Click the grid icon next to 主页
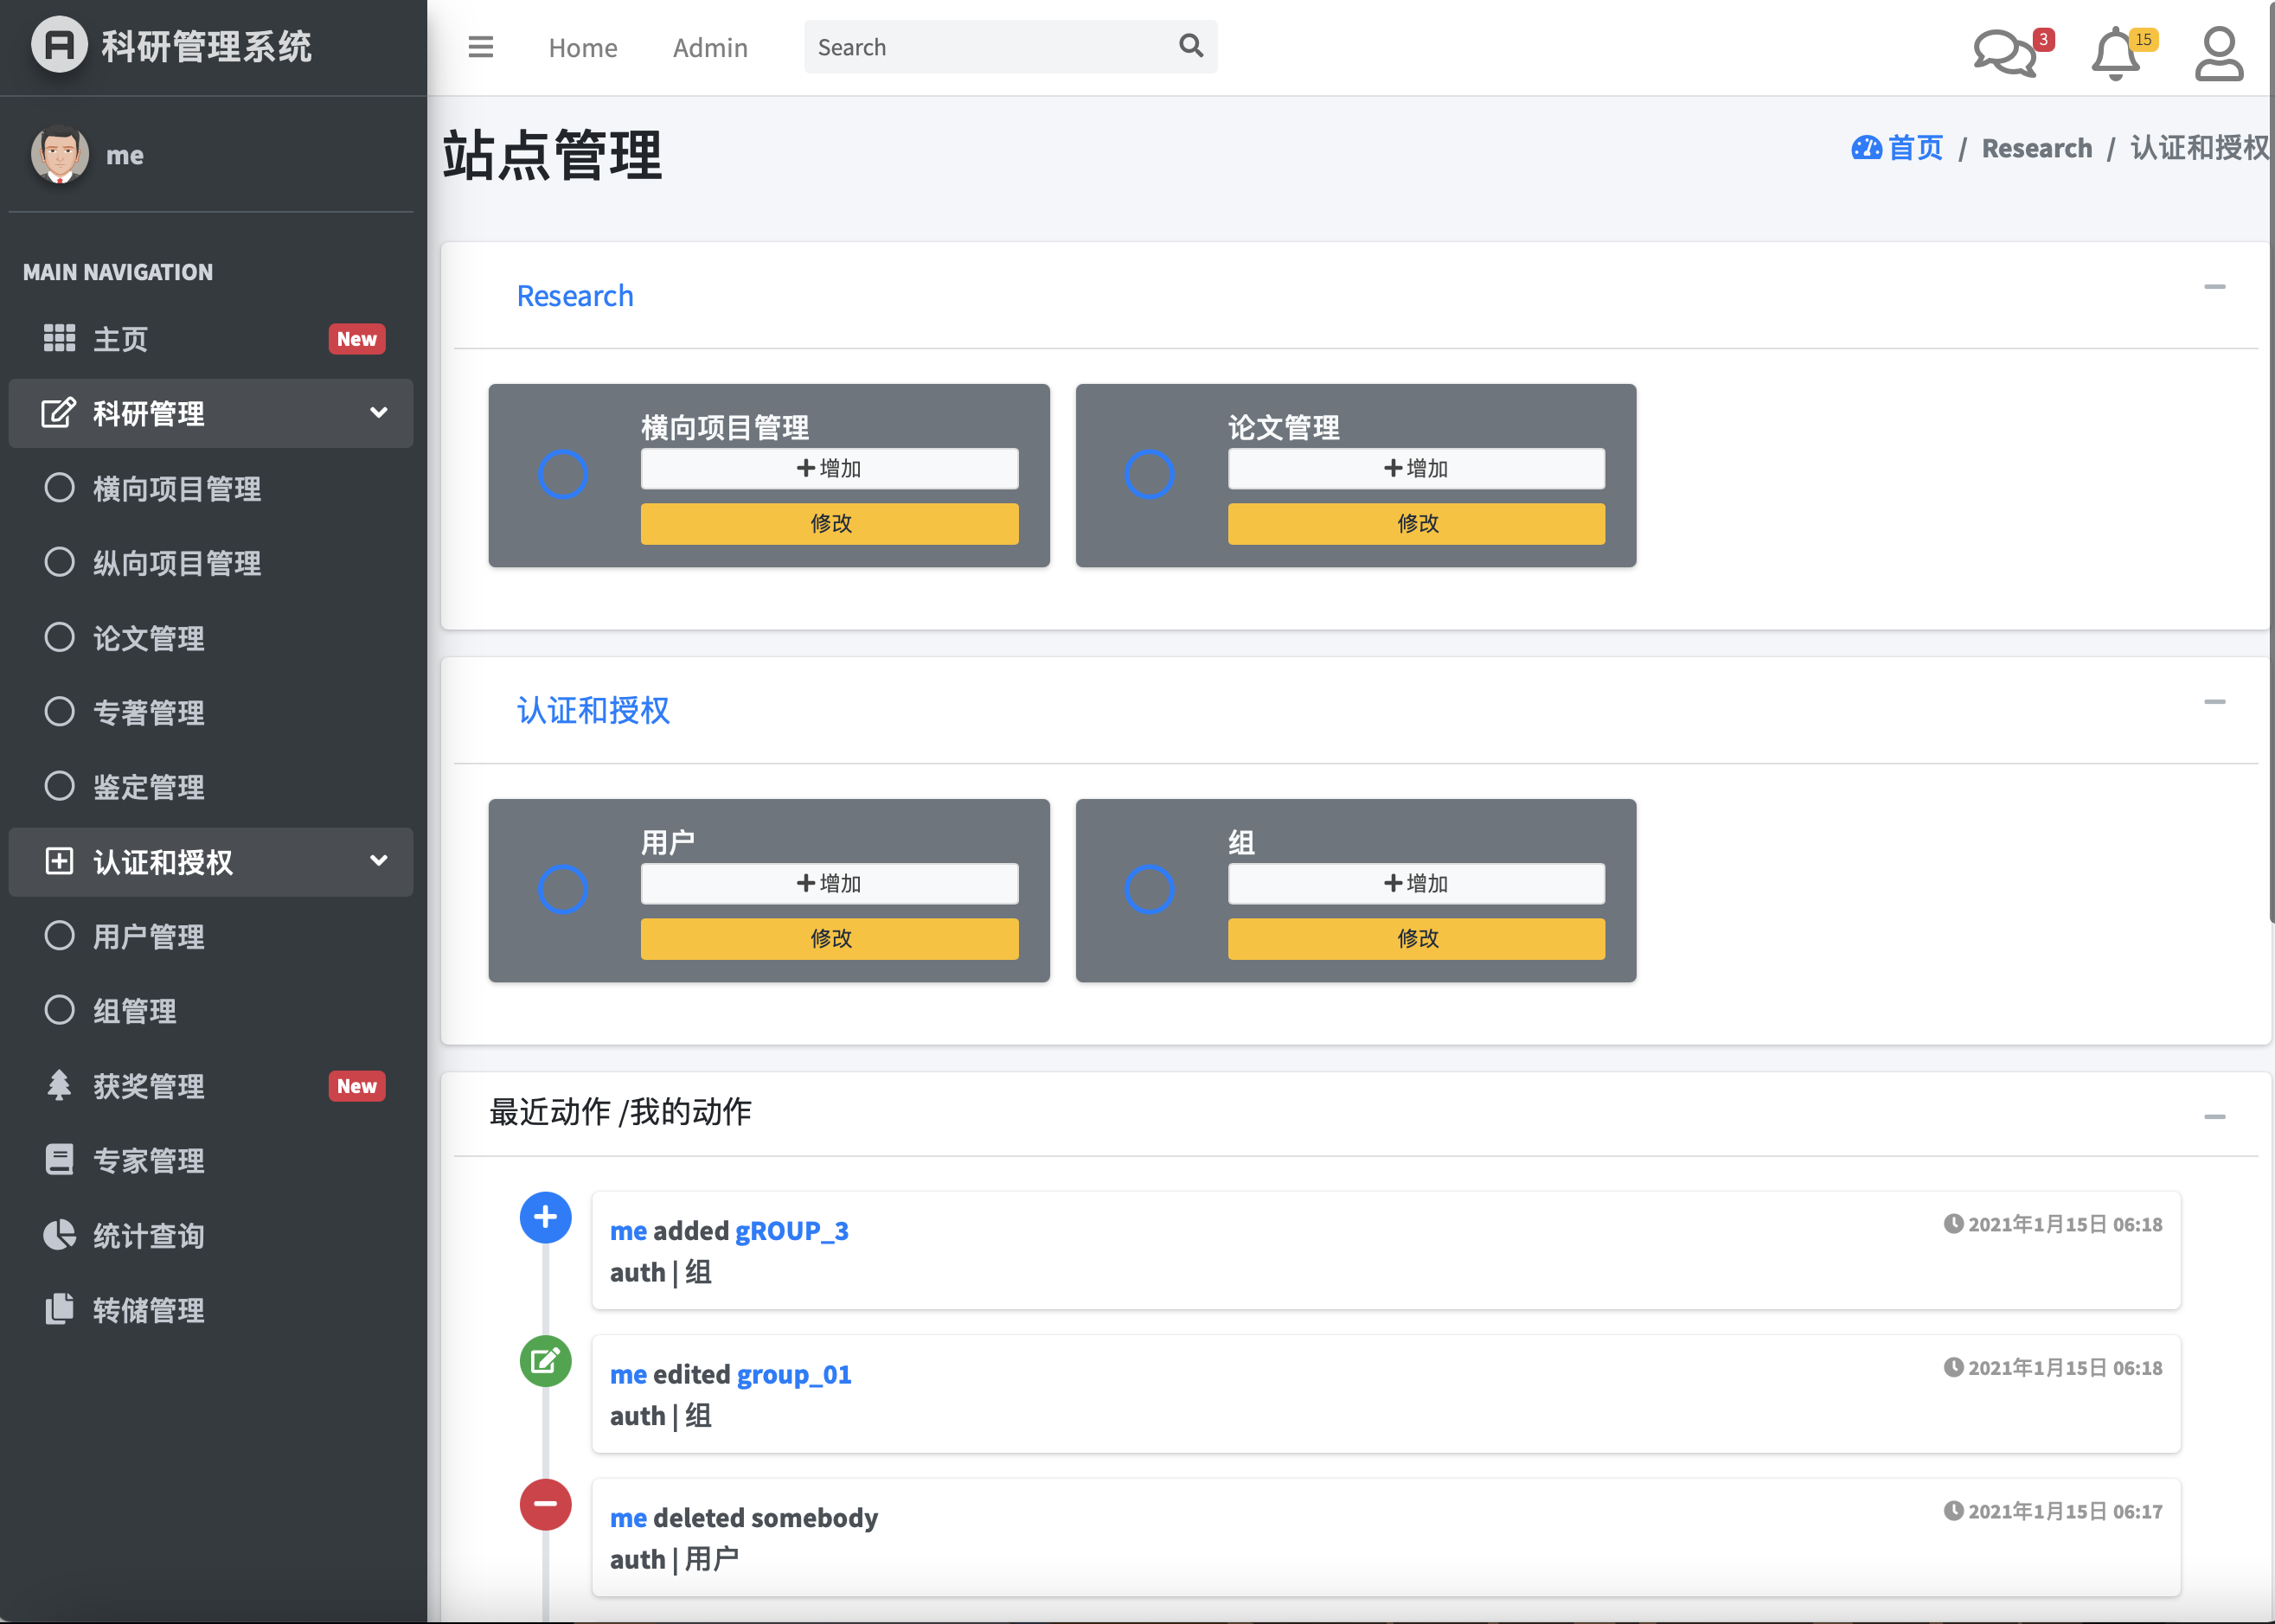This screenshot has height=1624, width=2275. tap(59, 338)
